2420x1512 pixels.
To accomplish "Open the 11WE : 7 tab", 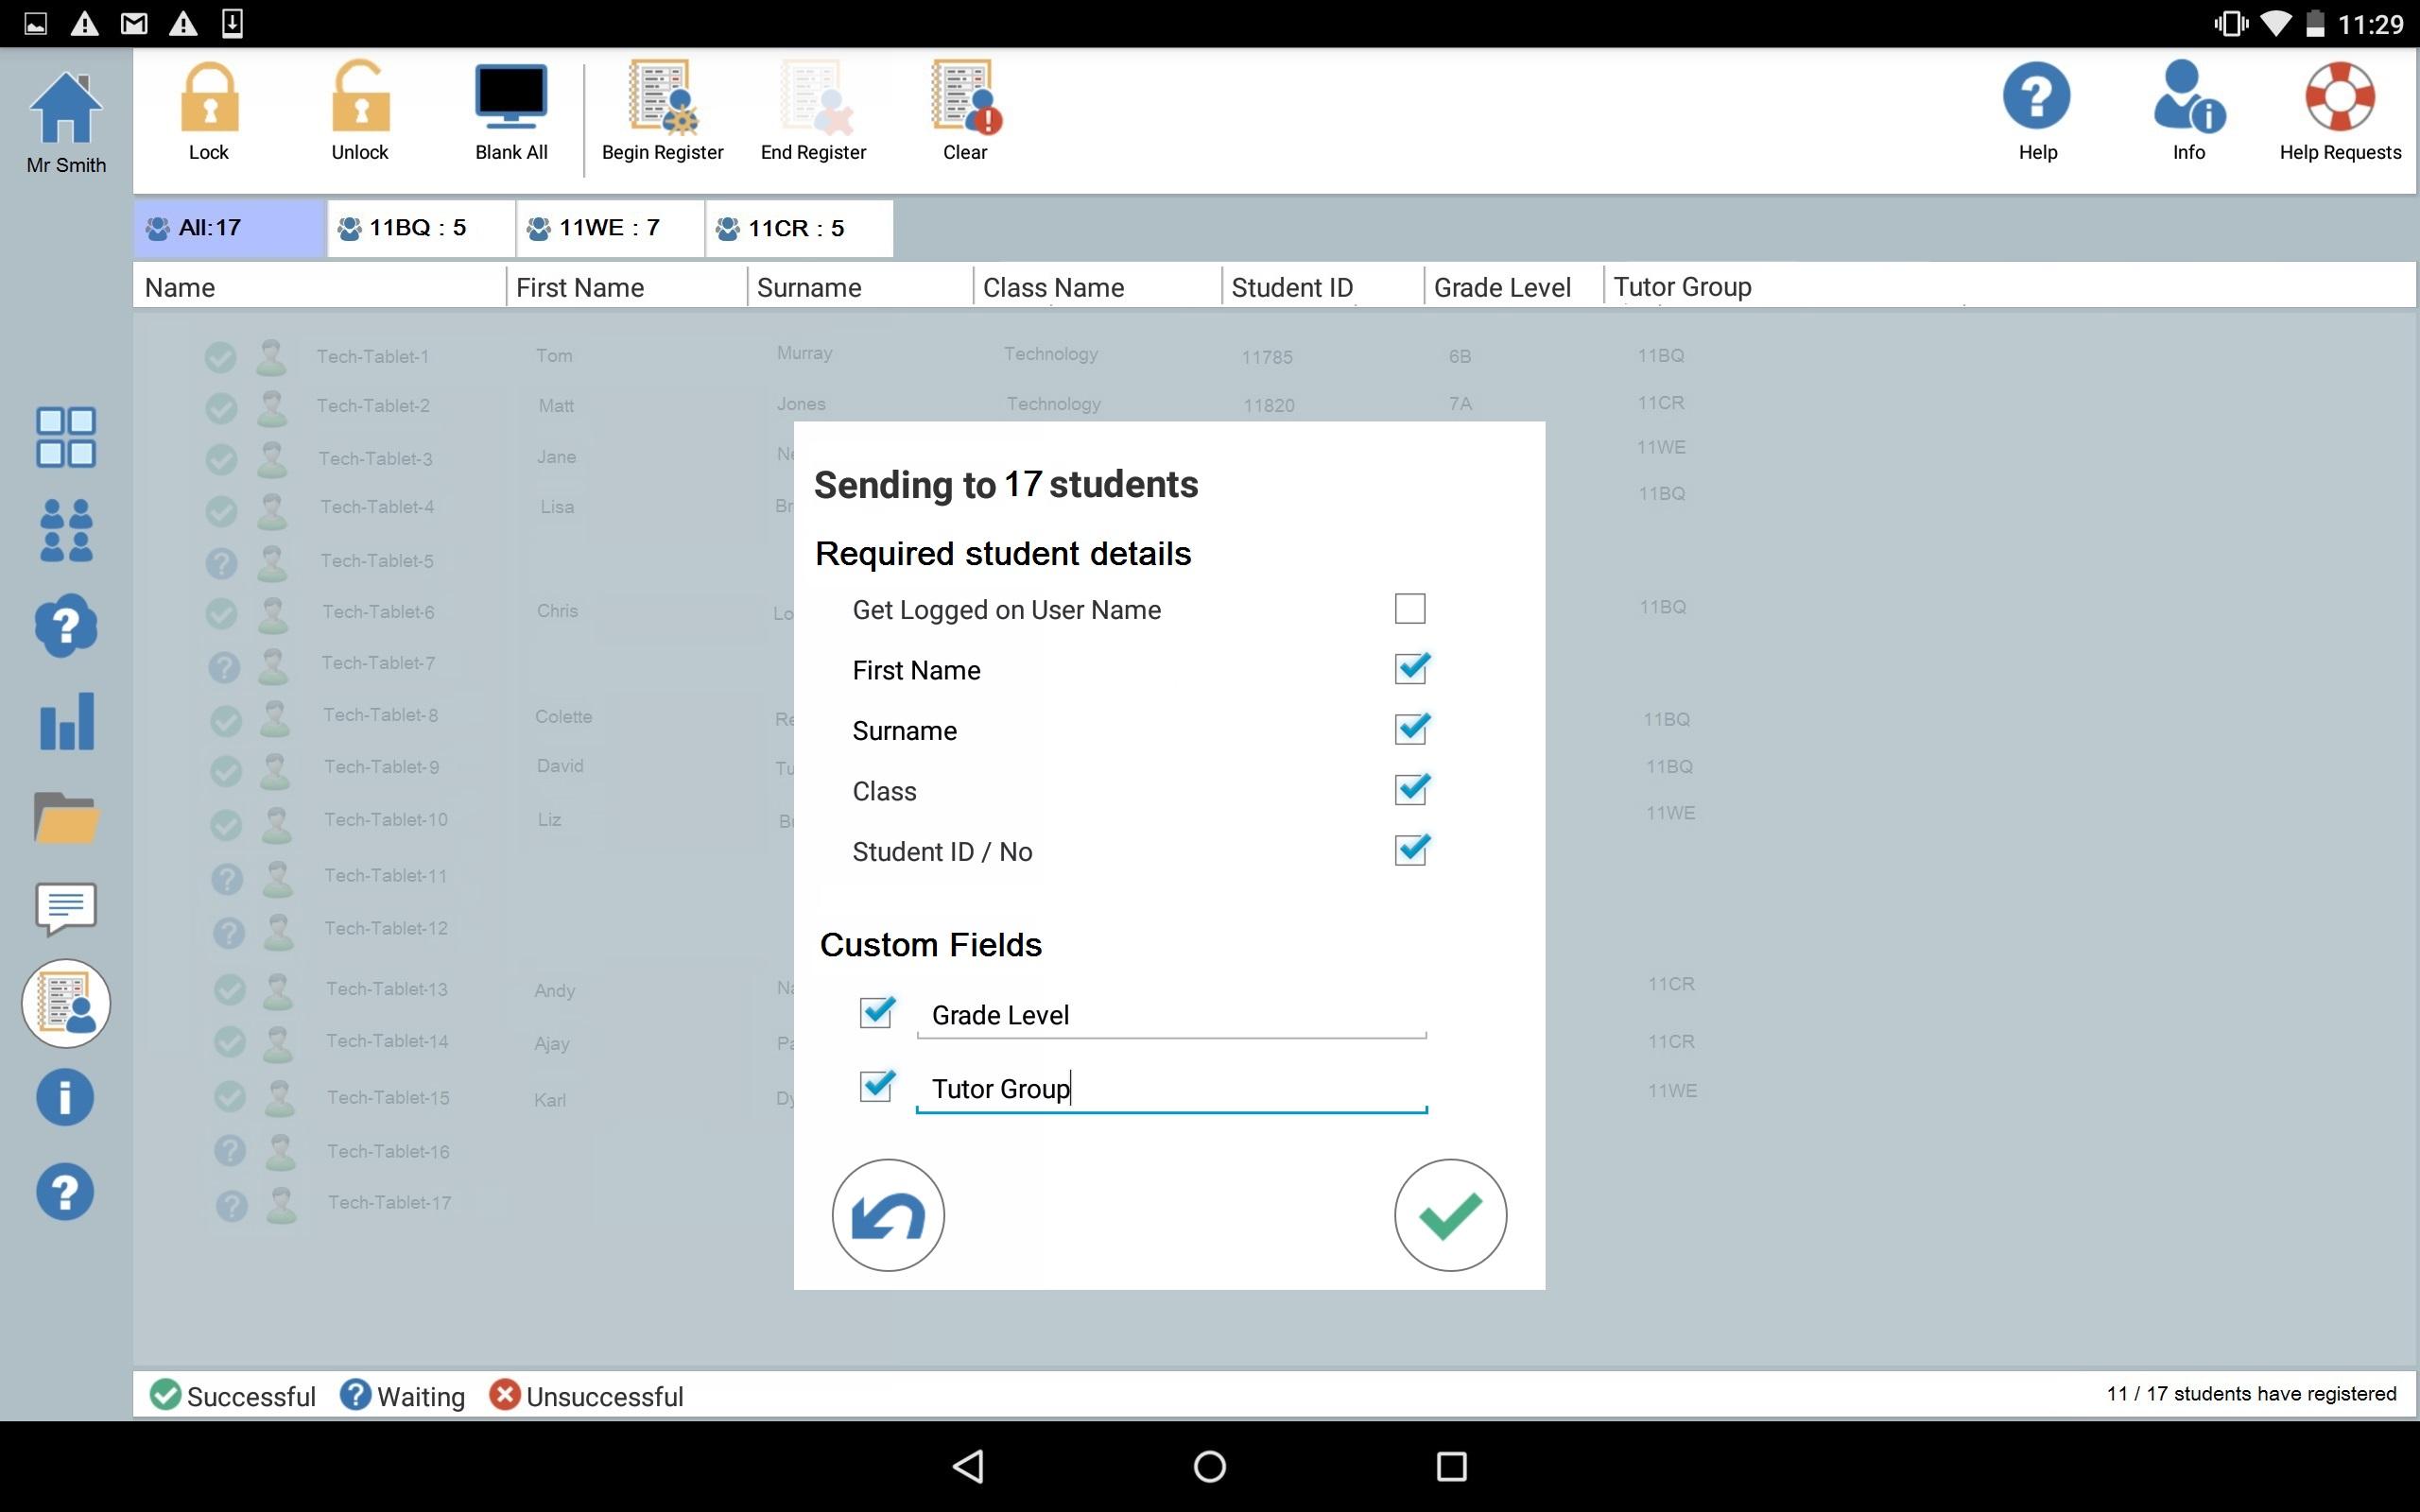I will [608, 228].
